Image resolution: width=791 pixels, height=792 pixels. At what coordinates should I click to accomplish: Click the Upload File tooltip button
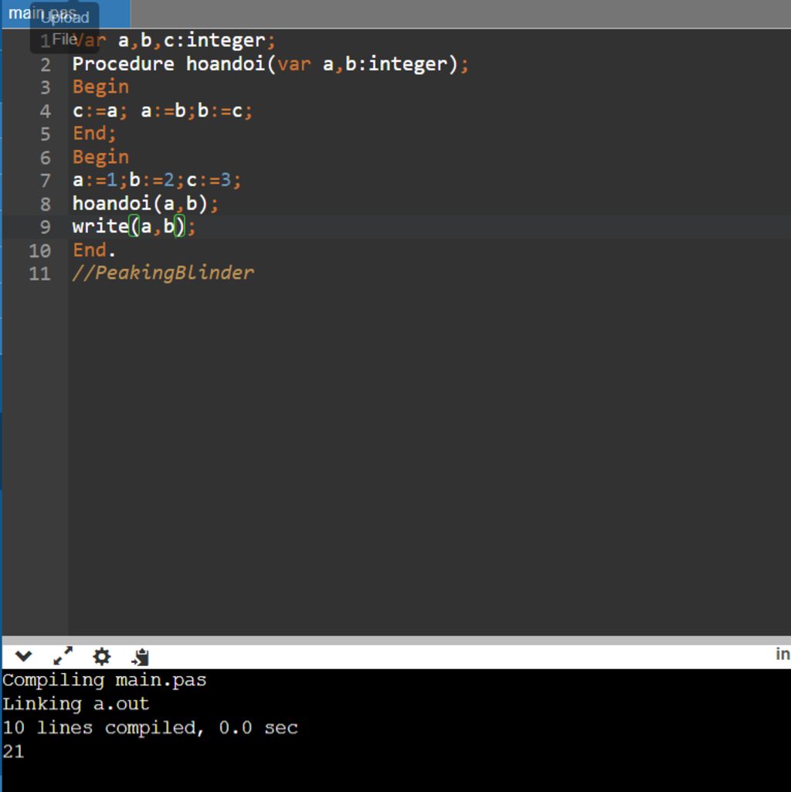click(x=65, y=28)
